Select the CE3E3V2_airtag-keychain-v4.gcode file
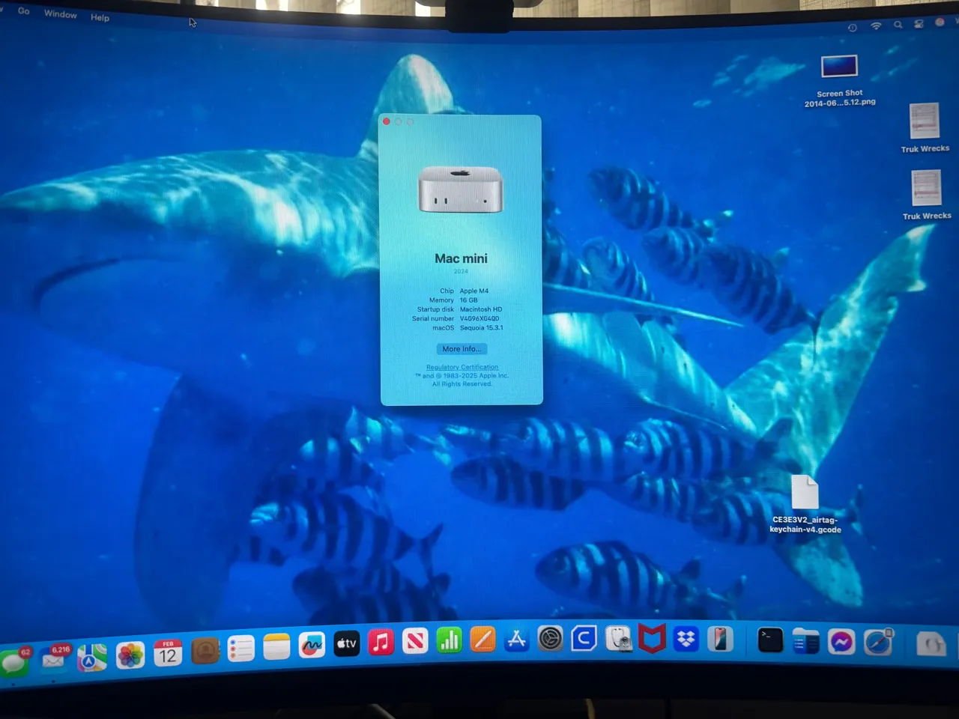The width and height of the screenshot is (959, 719). click(805, 504)
